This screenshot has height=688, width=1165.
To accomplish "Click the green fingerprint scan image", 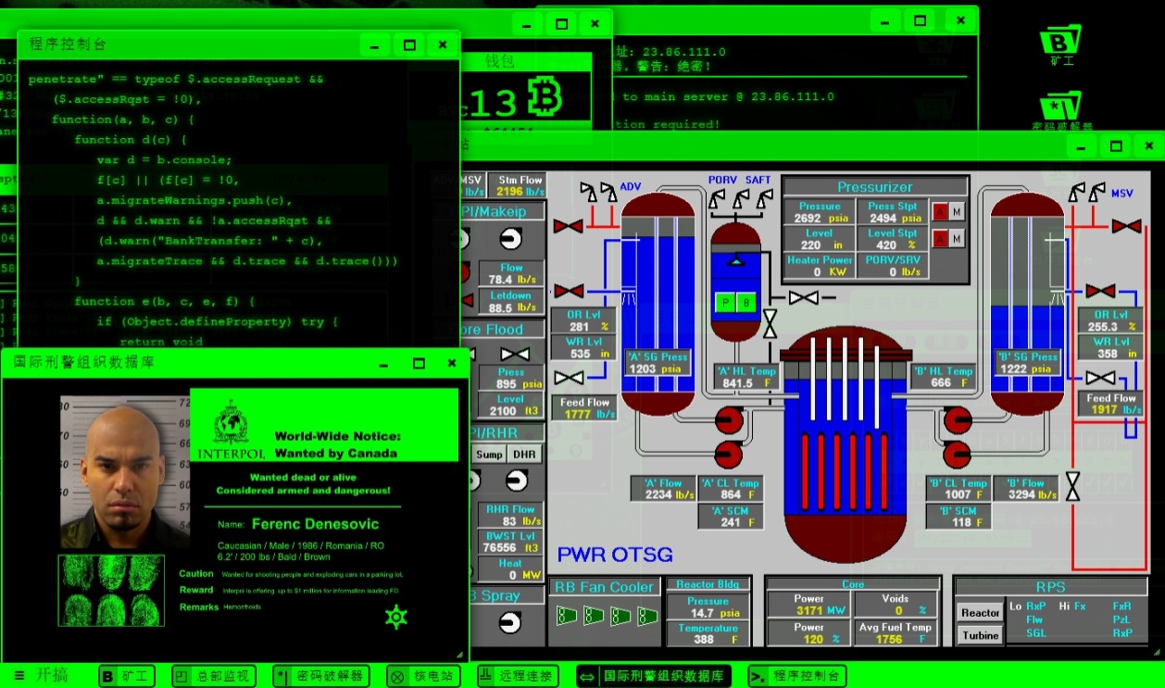I will point(111,591).
